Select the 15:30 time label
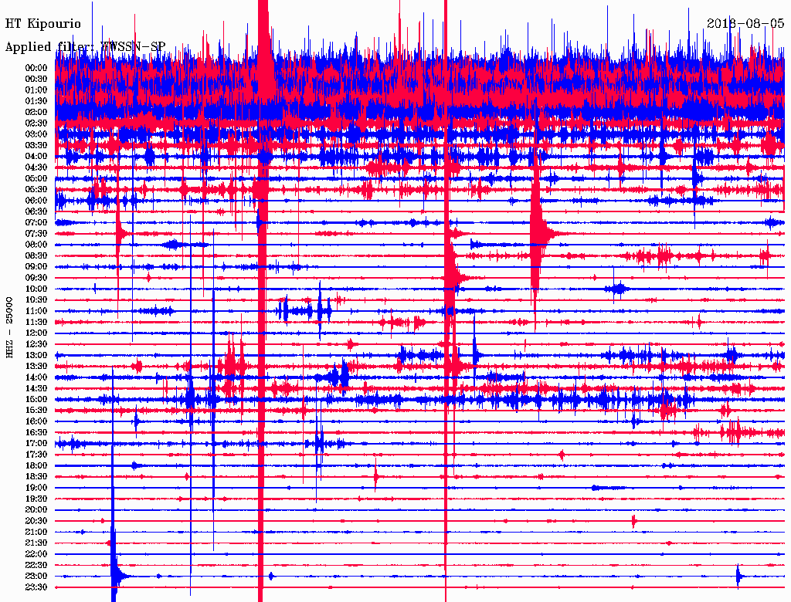 coord(36,411)
